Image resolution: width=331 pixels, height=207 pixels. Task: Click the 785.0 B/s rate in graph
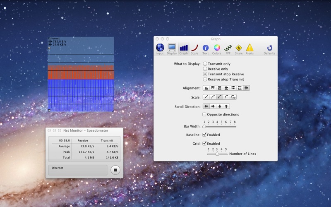[60, 42]
